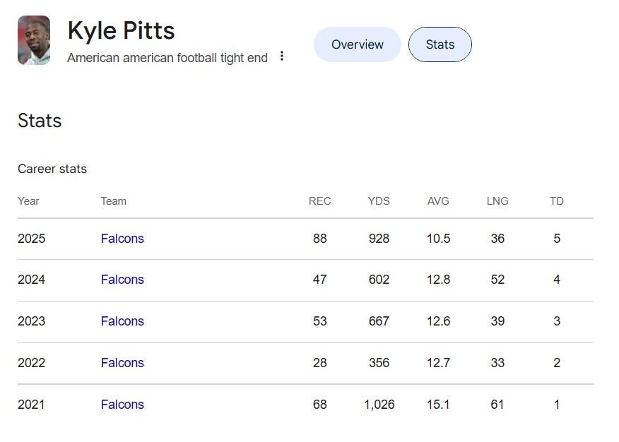Image resolution: width=619 pixels, height=442 pixels.
Task: Open the Falcons link in 2025 row
Action: 122,239
